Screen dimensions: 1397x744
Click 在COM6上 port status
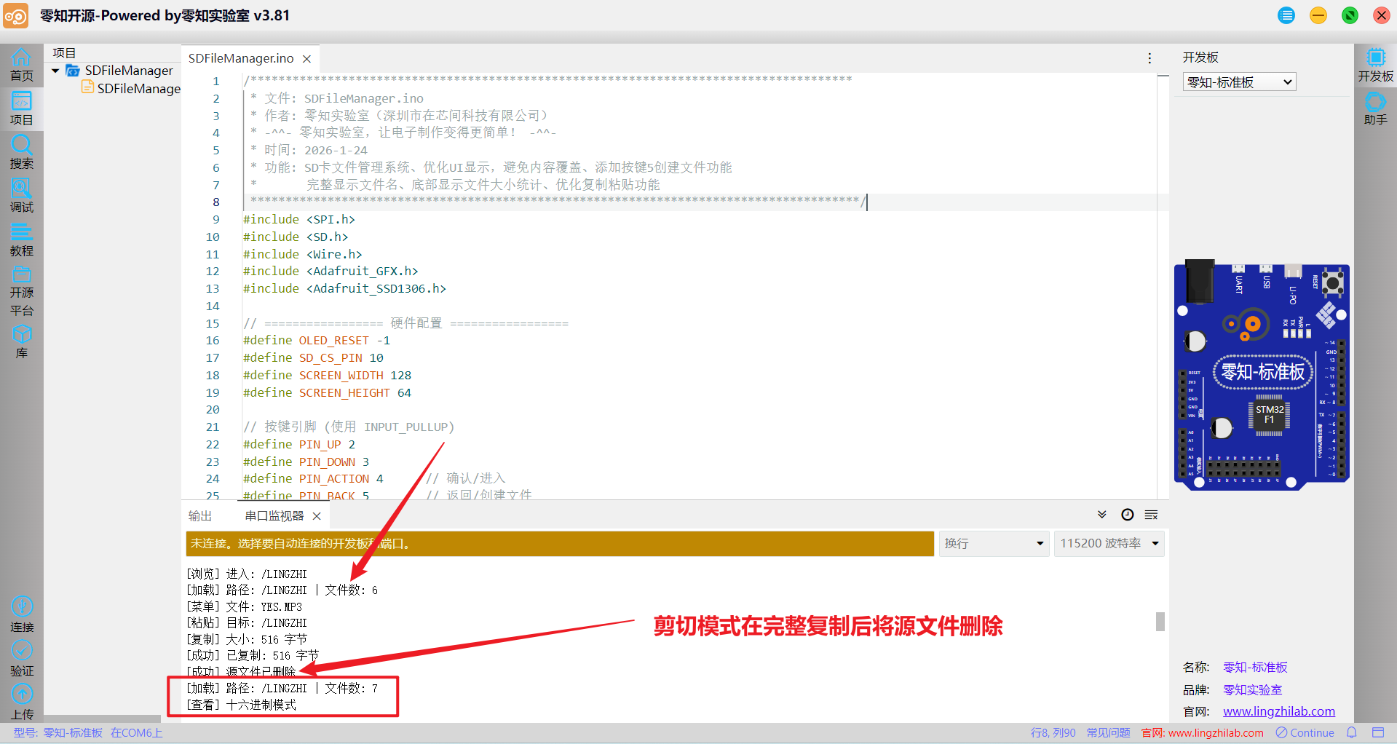tap(136, 733)
